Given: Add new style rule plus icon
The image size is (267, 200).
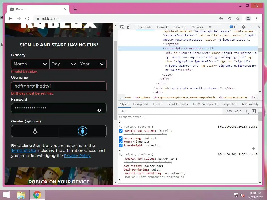Looking at the screenshot, I should pos(247,111).
